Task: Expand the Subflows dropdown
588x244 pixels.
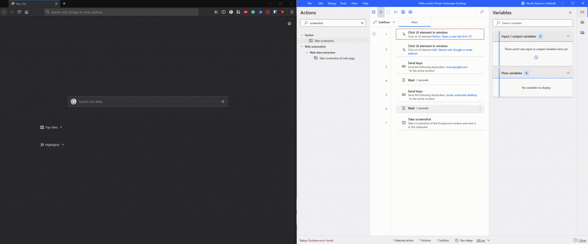Action: click(384, 22)
